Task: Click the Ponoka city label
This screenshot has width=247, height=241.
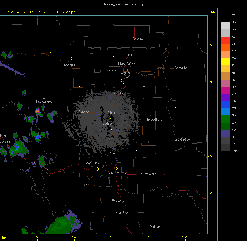Action: coord(138,39)
